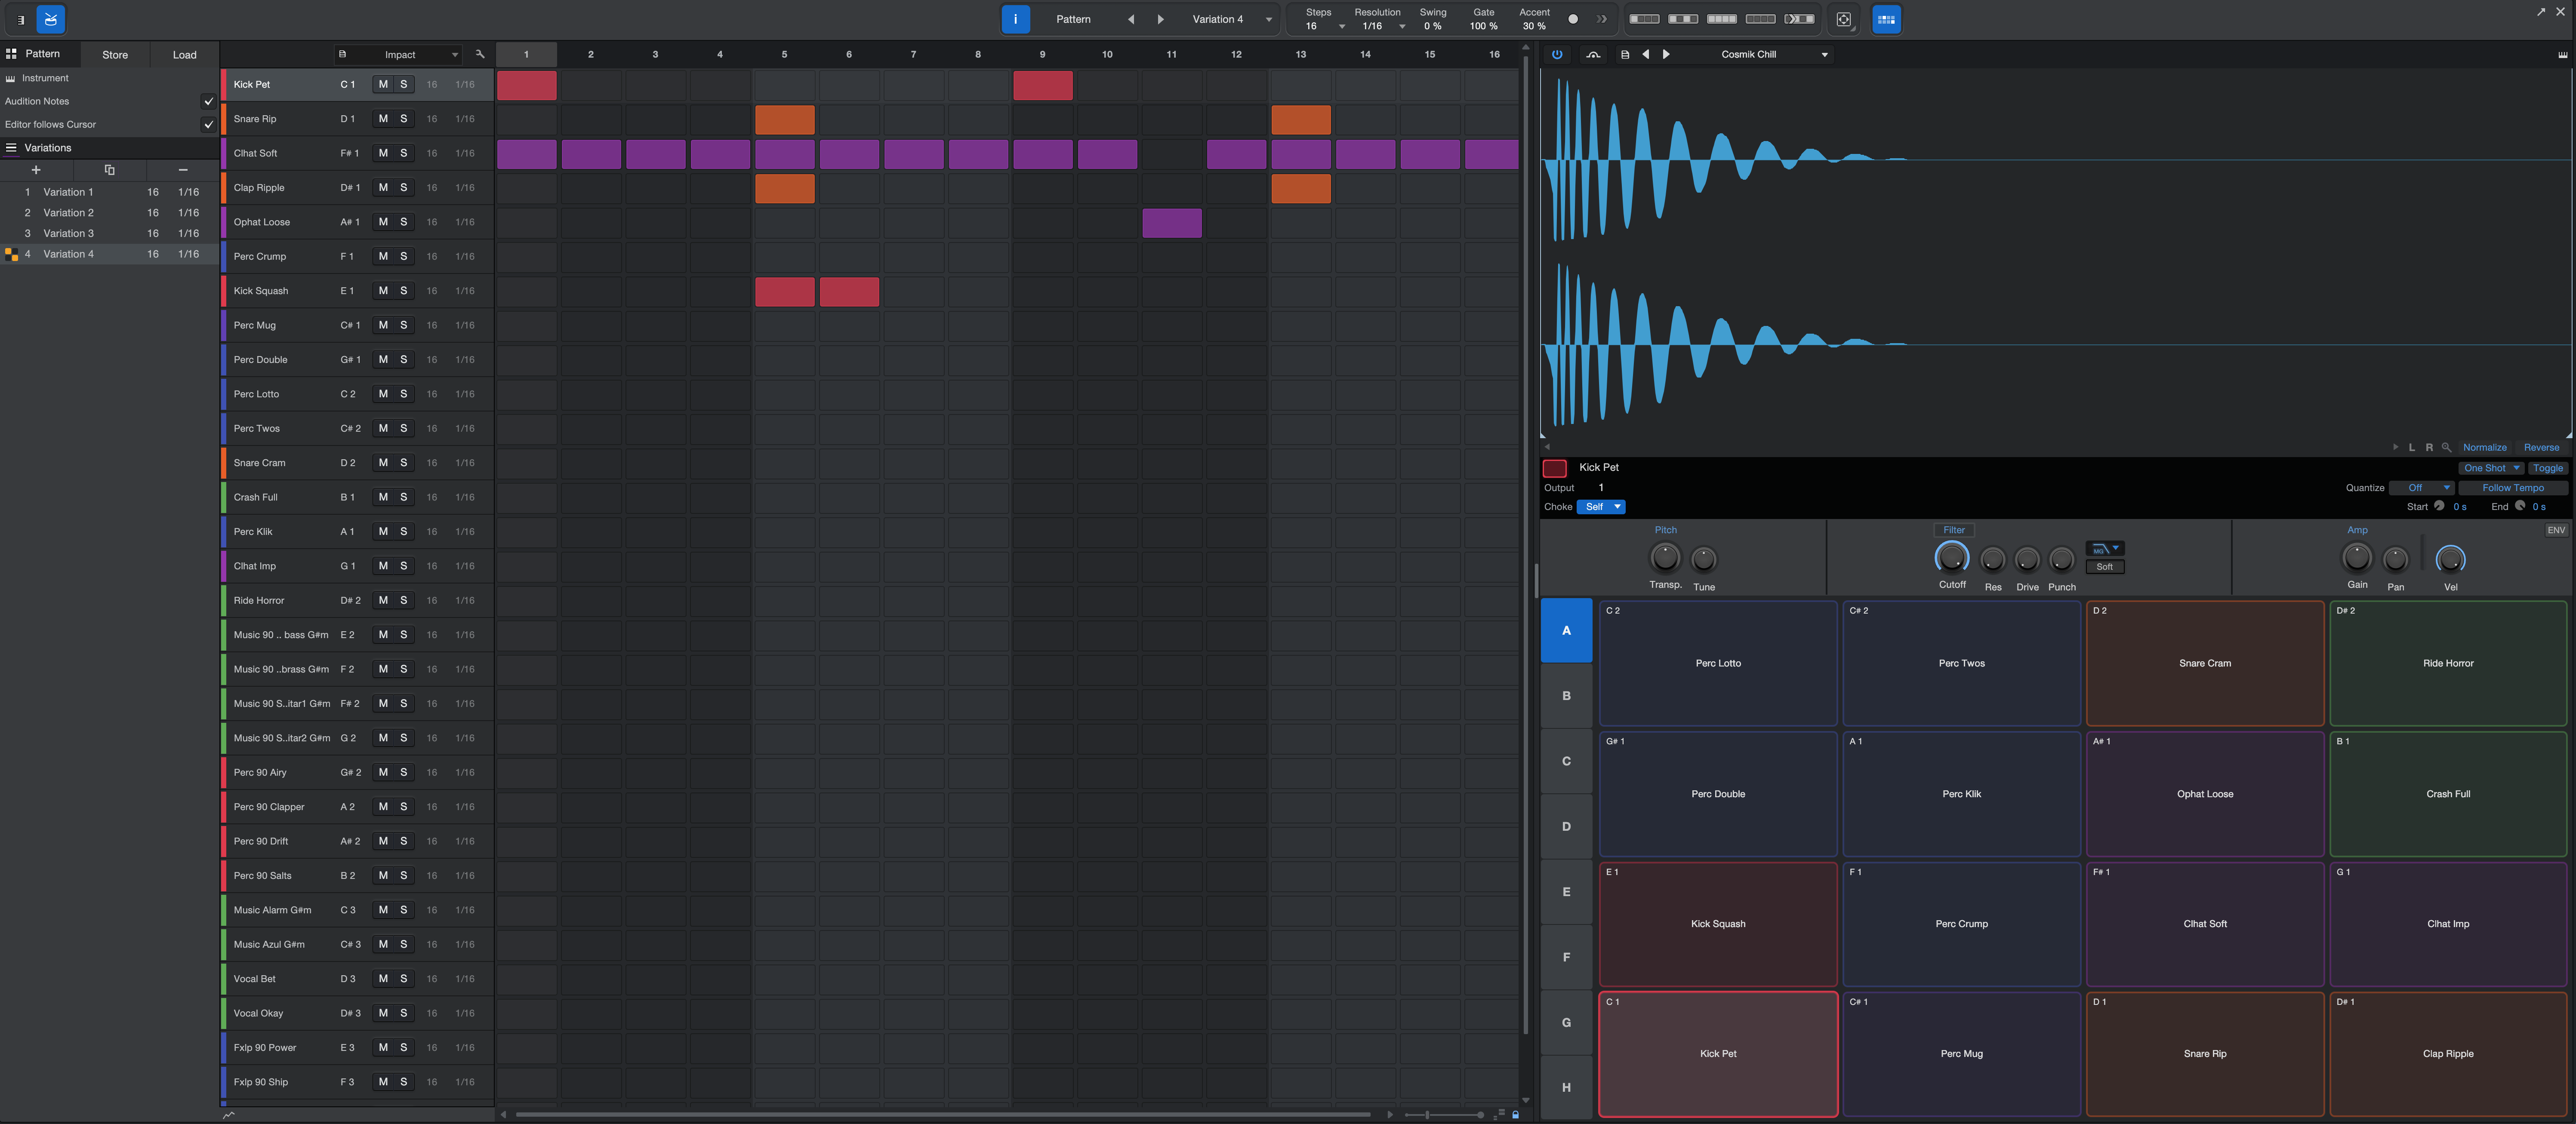Toggle the Editor follows Cursor checkbox
Image resolution: width=2576 pixels, height=1124 pixels.
208,124
